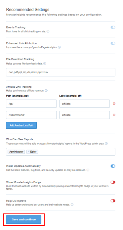This screenshot has width=123, height=230.
Task: Click info icon beside In-Page Analytics text
Action: 60,47
